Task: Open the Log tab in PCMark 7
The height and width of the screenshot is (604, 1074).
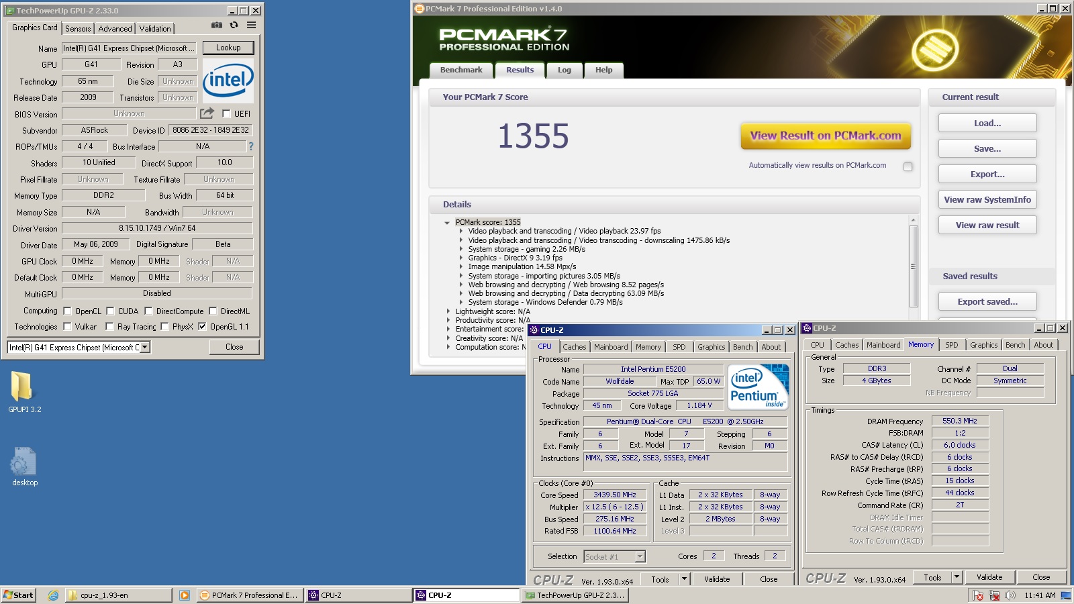Action: [565, 70]
